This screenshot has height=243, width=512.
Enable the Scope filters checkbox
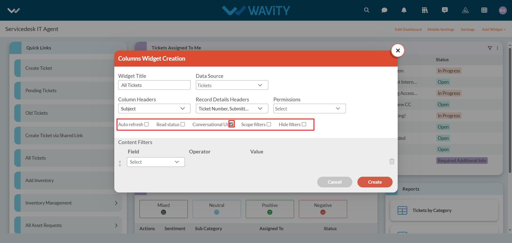pos(269,124)
